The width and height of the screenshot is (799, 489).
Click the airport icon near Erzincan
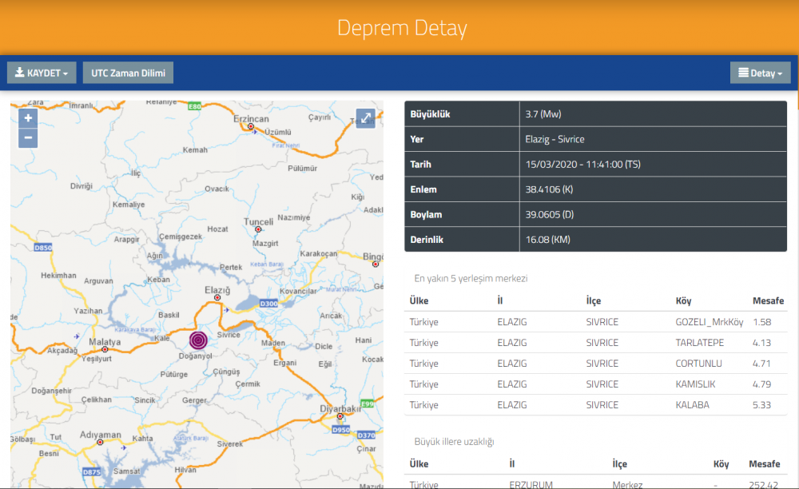255,133
